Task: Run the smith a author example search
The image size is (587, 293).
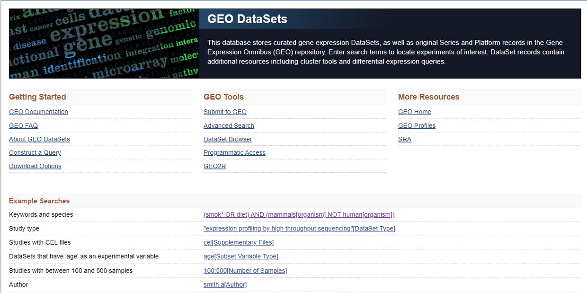Action: [x=225, y=284]
